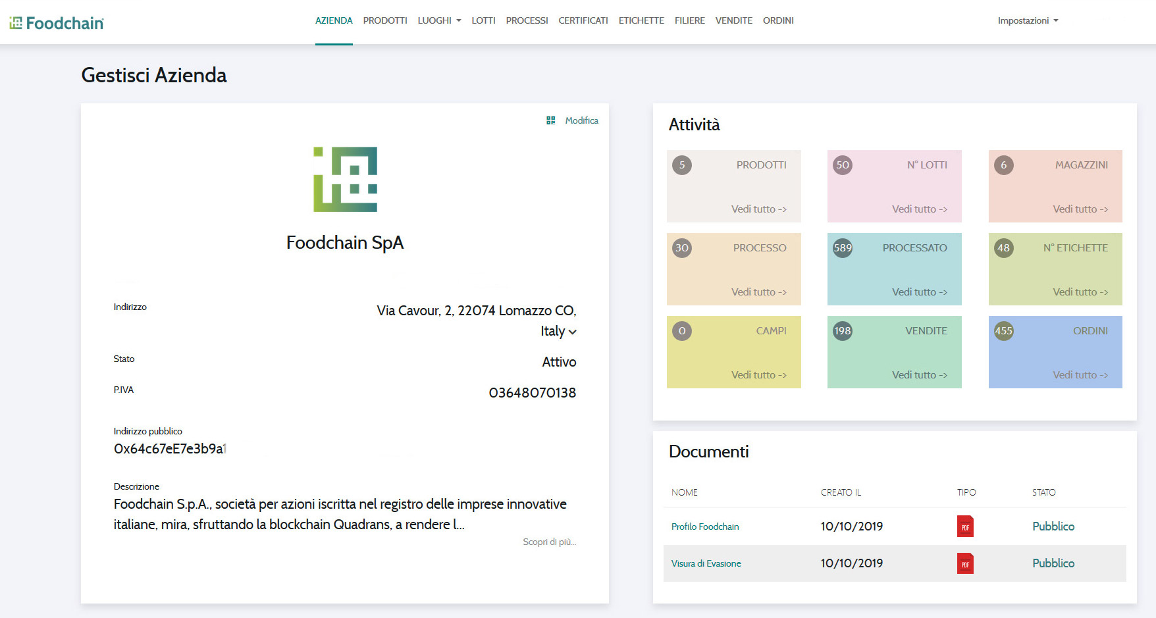
Task: Open the Impostazioni dropdown
Action: (1028, 20)
